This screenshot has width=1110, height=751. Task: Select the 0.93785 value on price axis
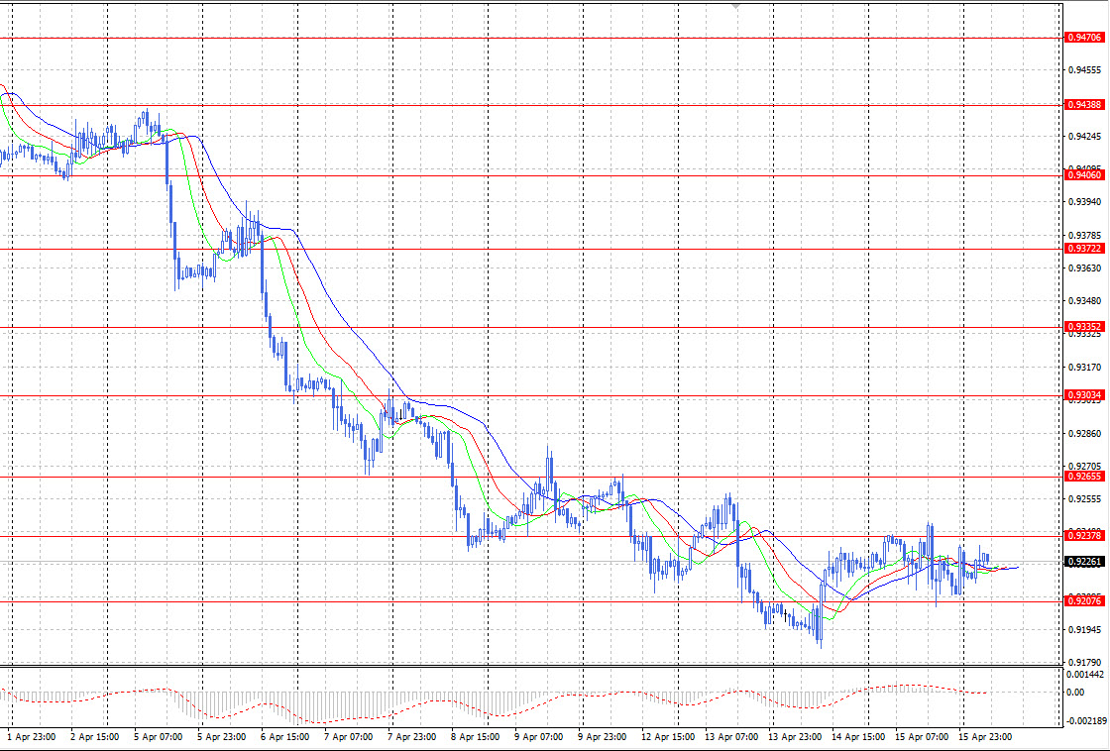point(1084,235)
